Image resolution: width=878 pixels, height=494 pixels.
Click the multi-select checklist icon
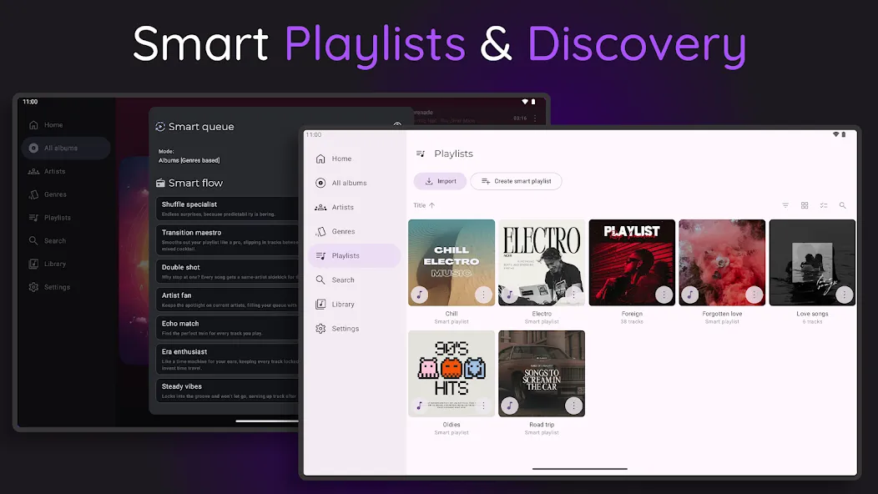824,205
